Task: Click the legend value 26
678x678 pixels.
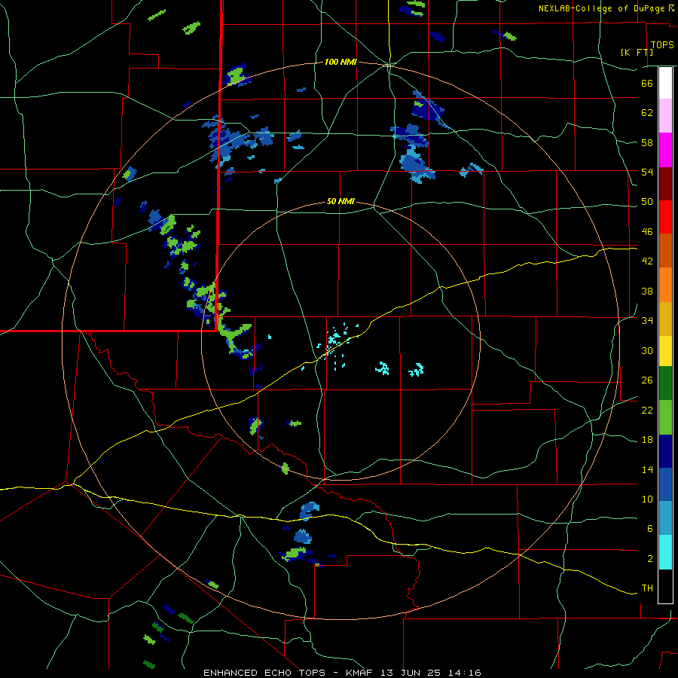Action: click(x=647, y=380)
